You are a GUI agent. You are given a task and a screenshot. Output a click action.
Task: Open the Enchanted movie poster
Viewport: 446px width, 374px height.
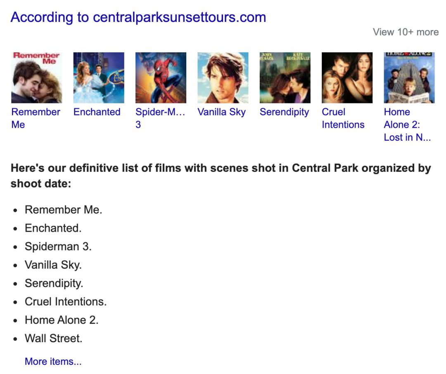pos(99,77)
